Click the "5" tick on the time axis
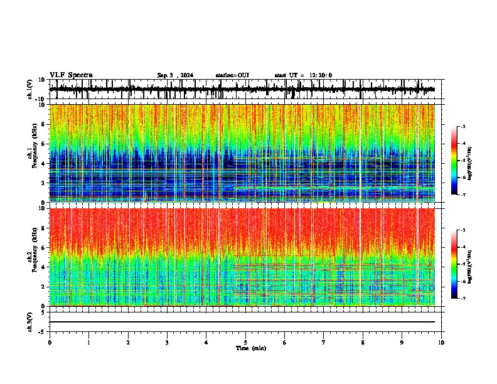Image resolution: width=497 pixels, height=384 pixels. tap(245, 343)
